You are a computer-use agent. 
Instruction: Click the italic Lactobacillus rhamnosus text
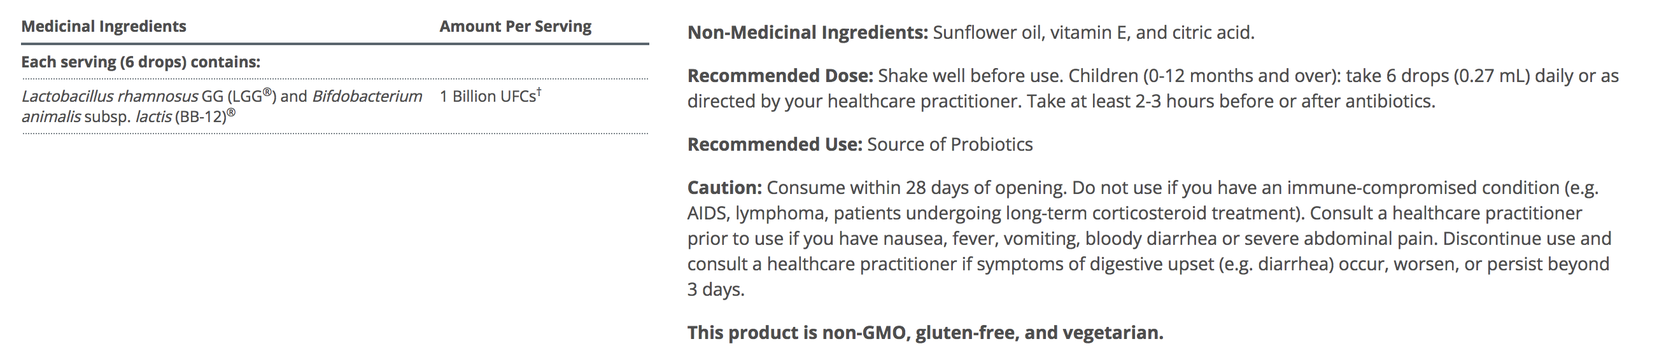click(x=110, y=97)
